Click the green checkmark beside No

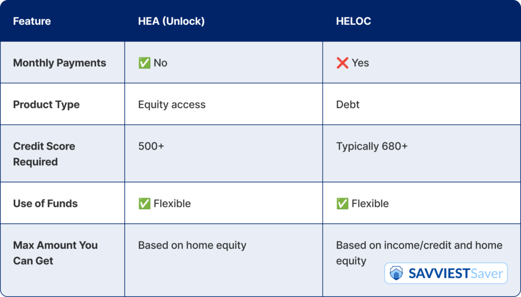pos(144,63)
